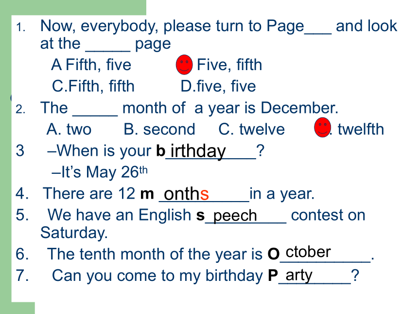Click the red letter s in months
Viewport: 418px width, 314px height.
pyautogui.click(x=205, y=194)
